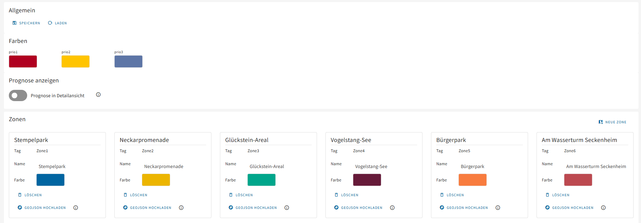The width and height of the screenshot is (641, 223).
Task: Click info icon next to Stempelpark GeoJSON upload
Action: [76, 208]
